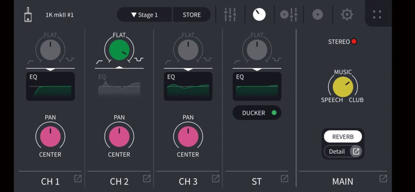This screenshot has width=415, height=192.
Task: Click the STORE button
Action: [192, 15]
